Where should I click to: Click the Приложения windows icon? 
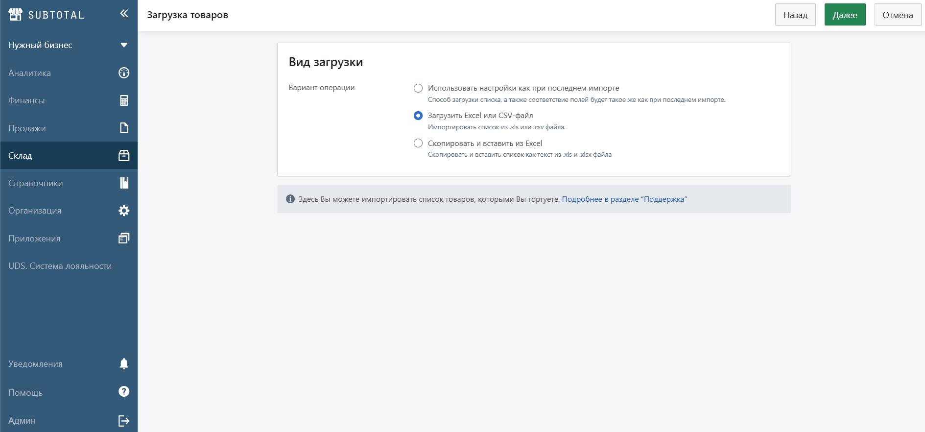click(124, 239)
